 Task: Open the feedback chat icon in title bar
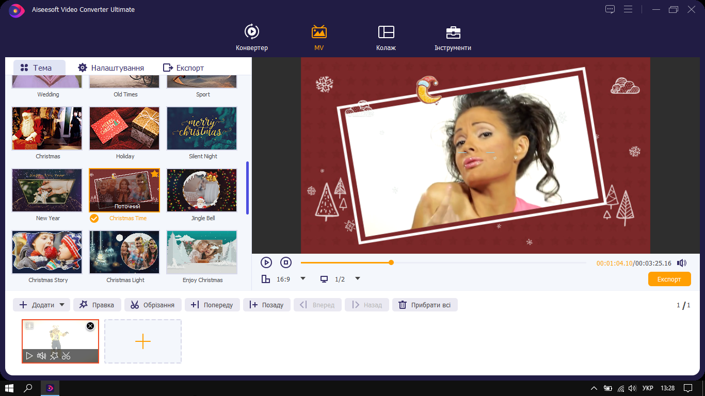coord(610,9)
